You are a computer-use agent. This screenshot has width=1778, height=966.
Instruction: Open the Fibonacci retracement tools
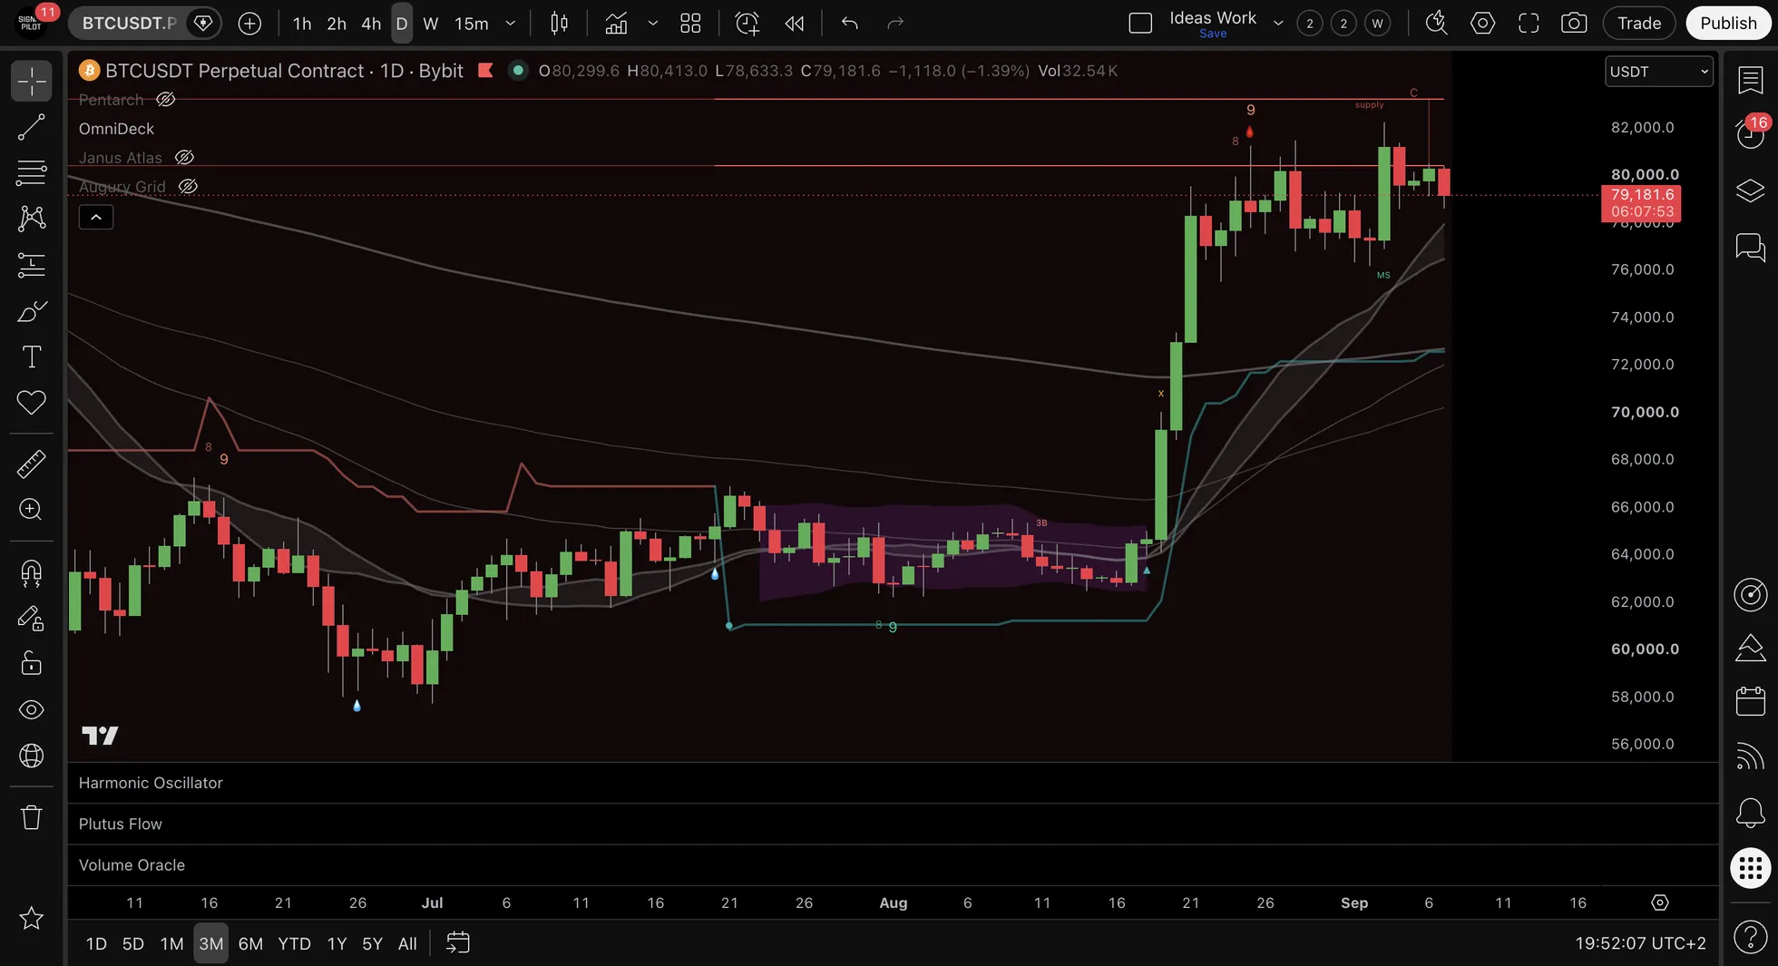[x=32, y=173]
